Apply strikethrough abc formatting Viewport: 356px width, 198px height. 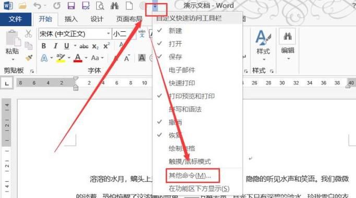(x=84, y=46)
